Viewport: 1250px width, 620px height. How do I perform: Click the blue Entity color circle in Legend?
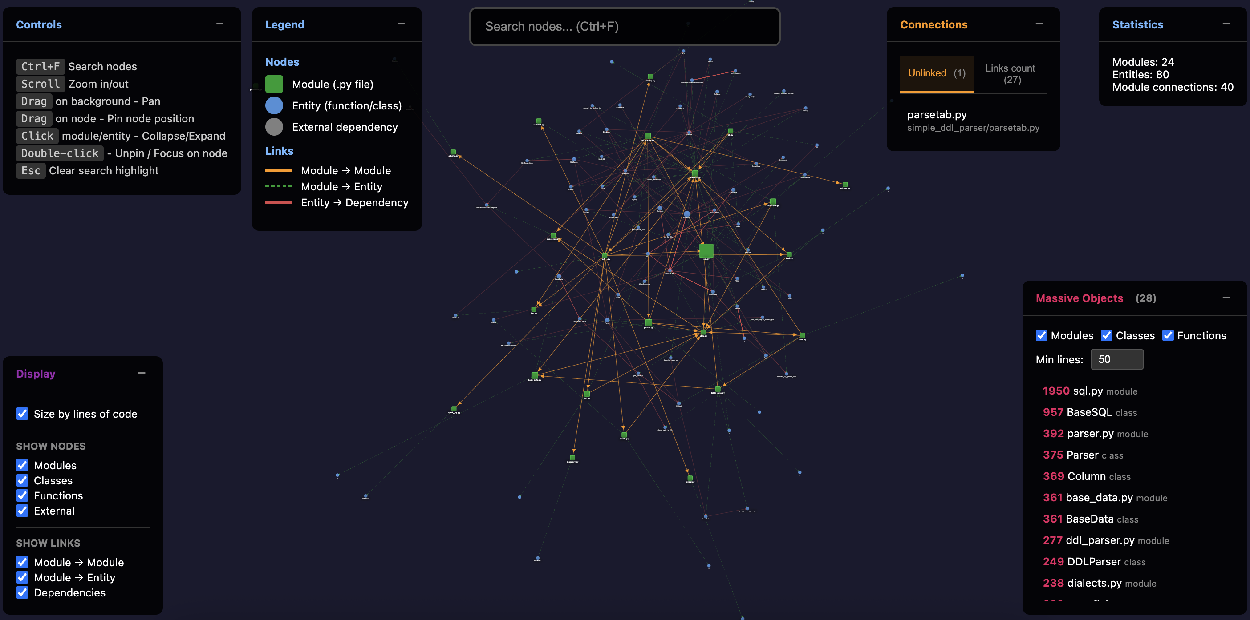274,105
